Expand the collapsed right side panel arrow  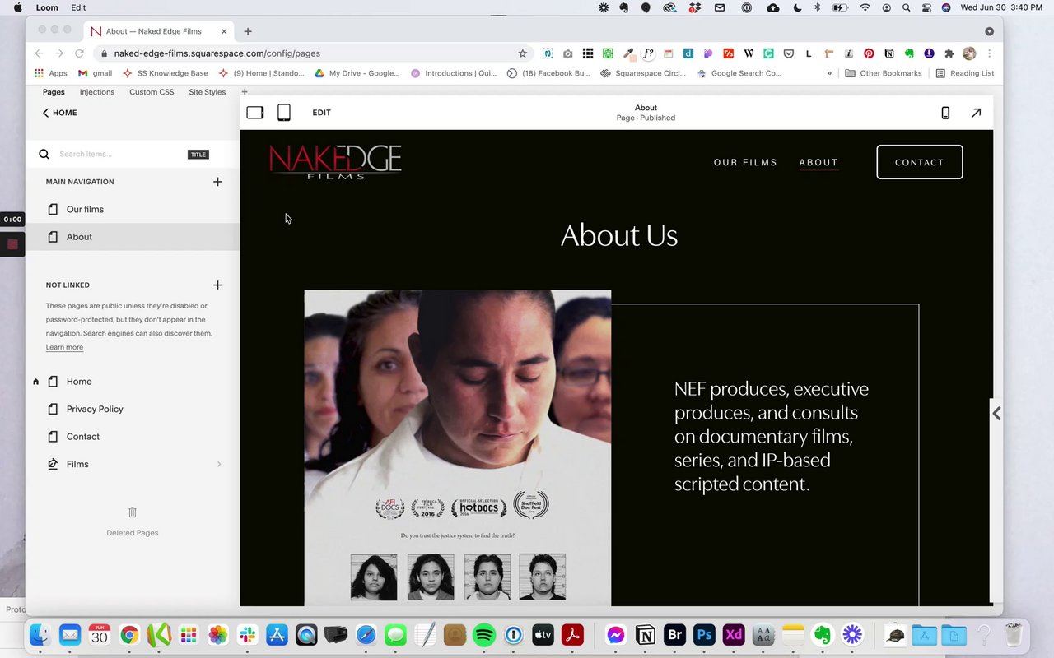996,414
